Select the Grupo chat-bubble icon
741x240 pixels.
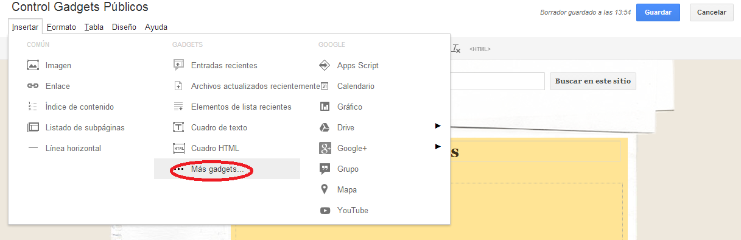pos(325,169)
